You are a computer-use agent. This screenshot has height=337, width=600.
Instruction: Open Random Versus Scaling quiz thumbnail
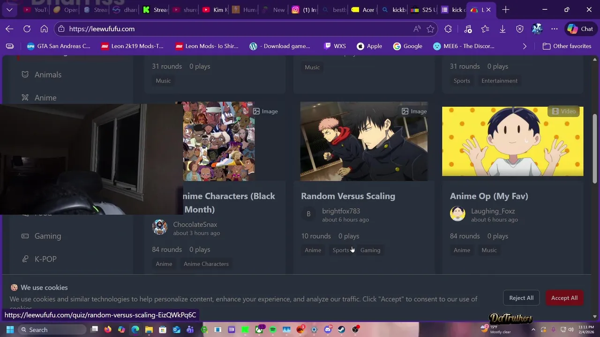(x=364, y=141)
